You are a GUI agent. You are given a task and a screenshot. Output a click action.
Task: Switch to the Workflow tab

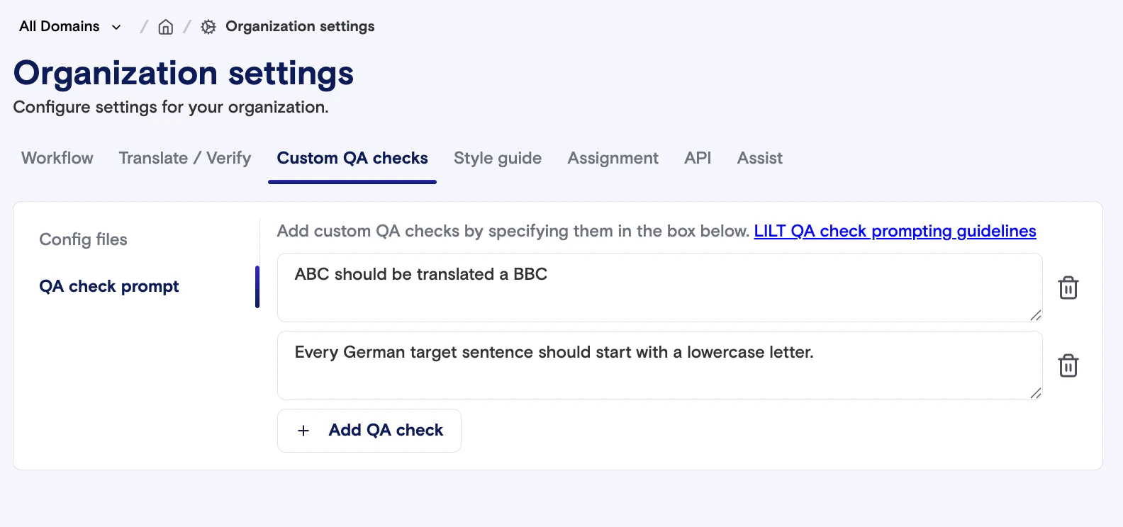pyautogui.click(x=57, y=158)
